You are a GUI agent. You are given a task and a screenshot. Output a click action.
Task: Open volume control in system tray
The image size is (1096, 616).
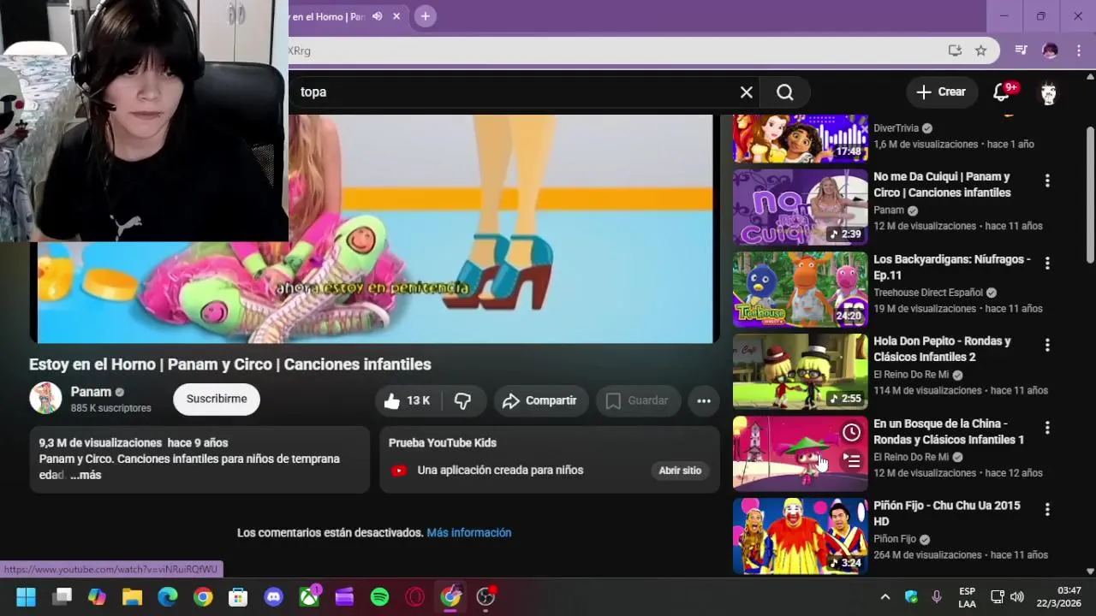click(x=1017, y=597)
